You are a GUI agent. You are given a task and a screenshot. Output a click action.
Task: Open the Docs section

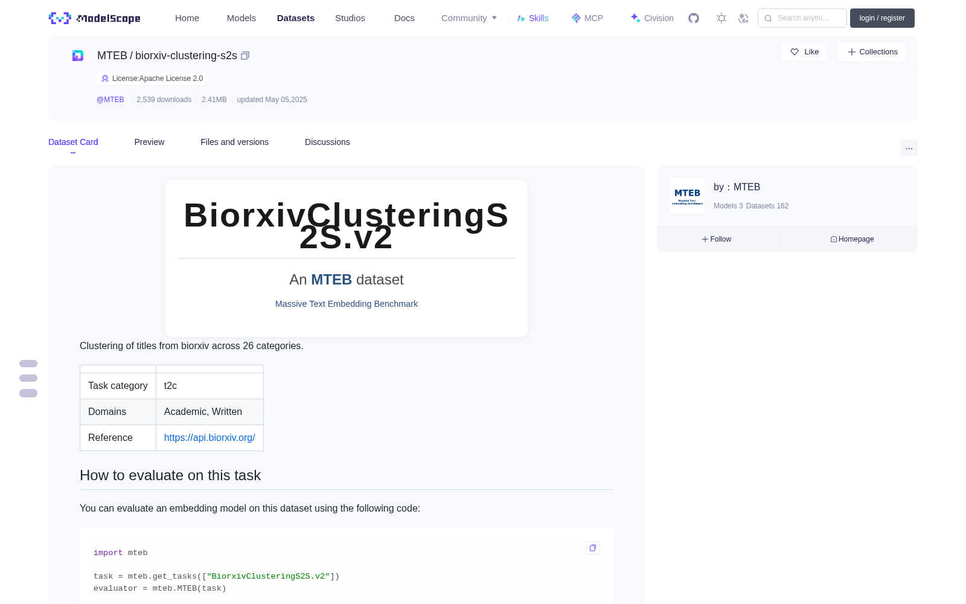click(x=405, y=18)
